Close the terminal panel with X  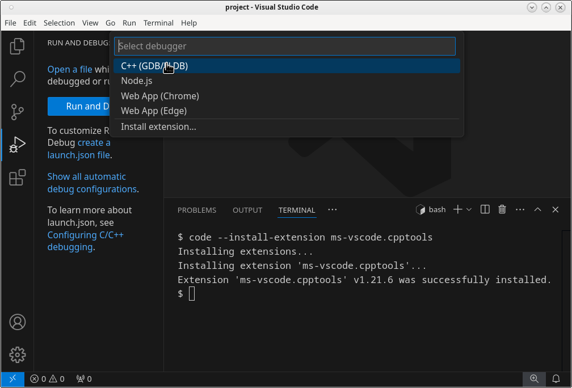[x=555, y=210]
